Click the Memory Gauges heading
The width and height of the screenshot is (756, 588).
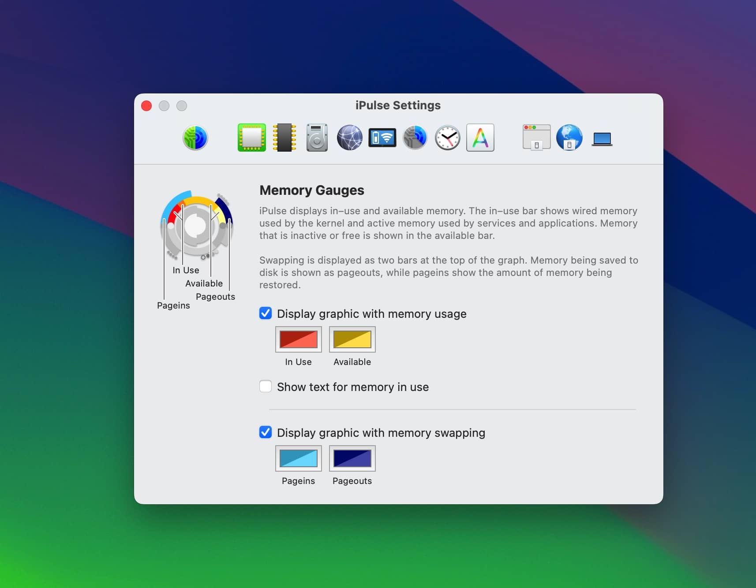[x=312, y=190]
